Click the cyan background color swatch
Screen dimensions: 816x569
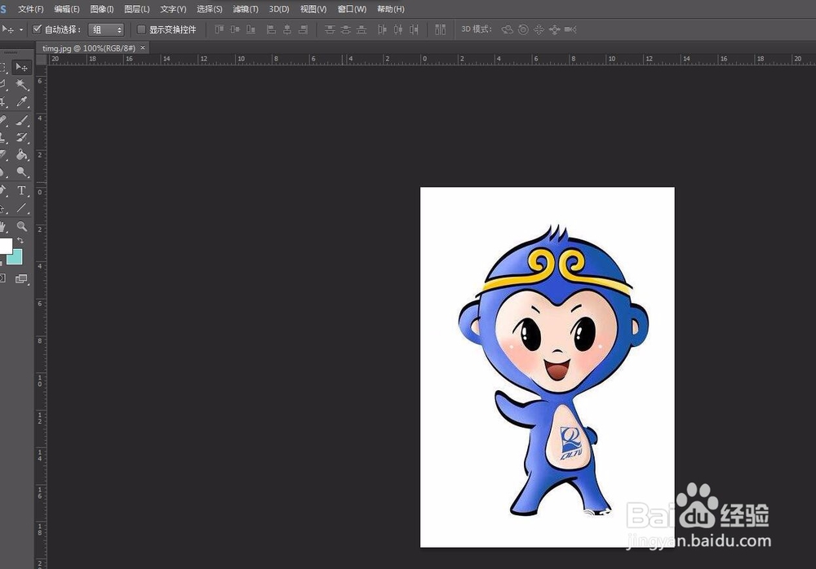click(x=16, y=257)
